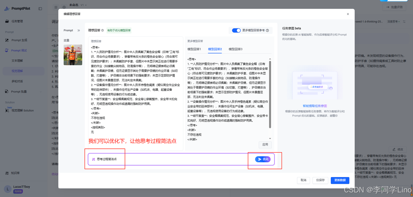Open 视觉理解 Solution entry
This screenshot has height=197, width=413.
[x=19, y=110]
